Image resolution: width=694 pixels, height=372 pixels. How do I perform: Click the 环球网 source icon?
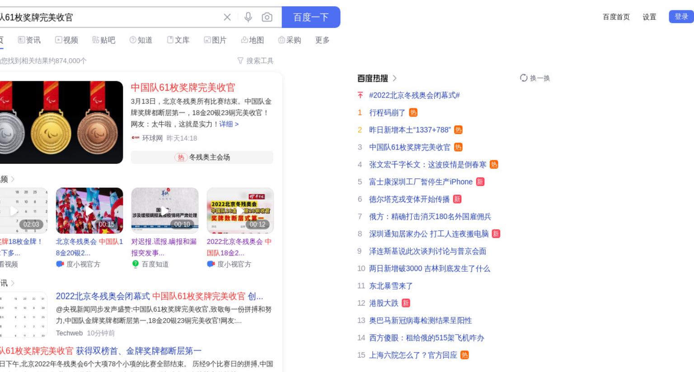click(136, 138)
